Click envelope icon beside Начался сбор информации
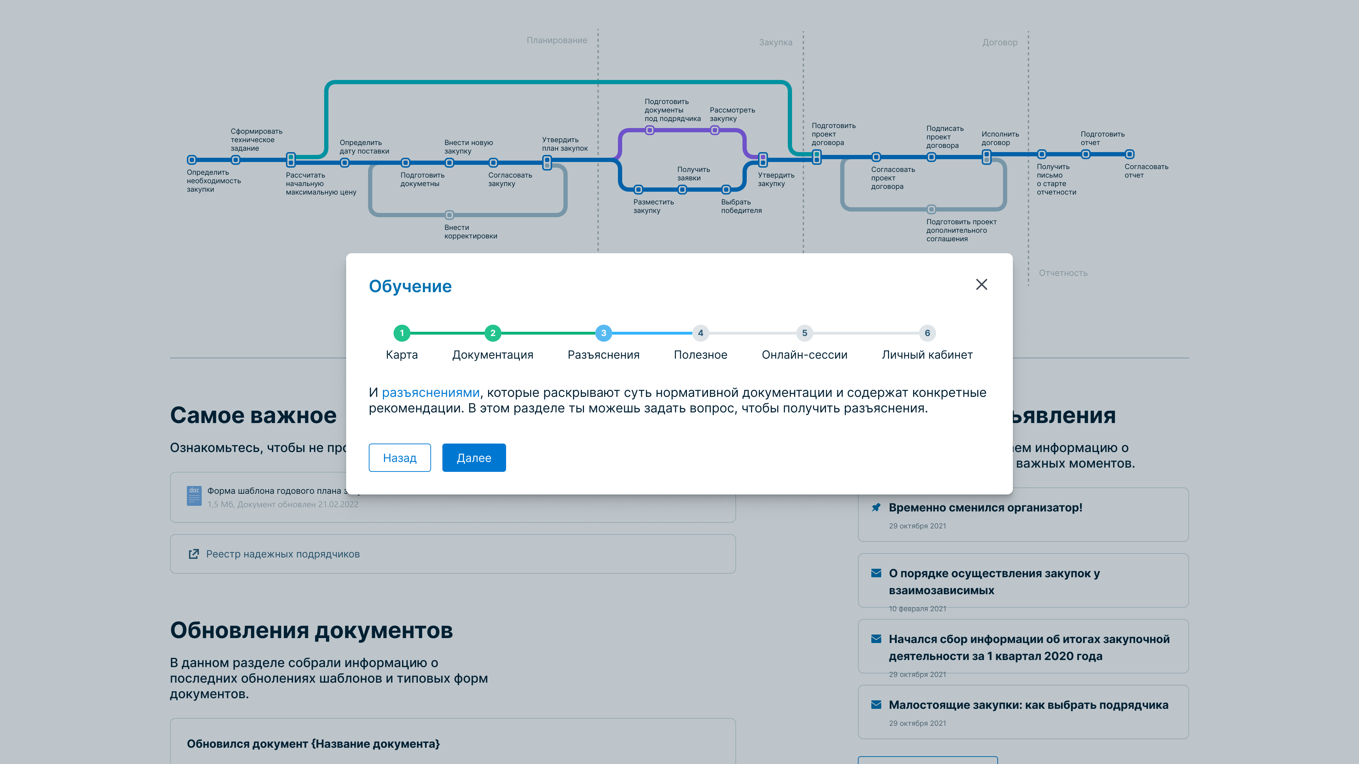The height and width of the screenshot is (764, 1359). click(876, 639)
